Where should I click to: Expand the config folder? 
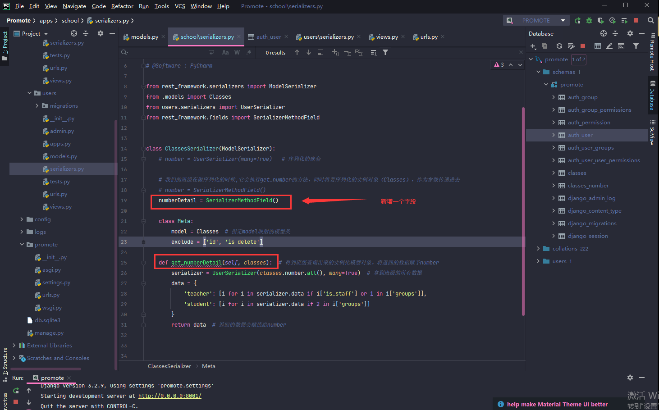pos(22,219)
